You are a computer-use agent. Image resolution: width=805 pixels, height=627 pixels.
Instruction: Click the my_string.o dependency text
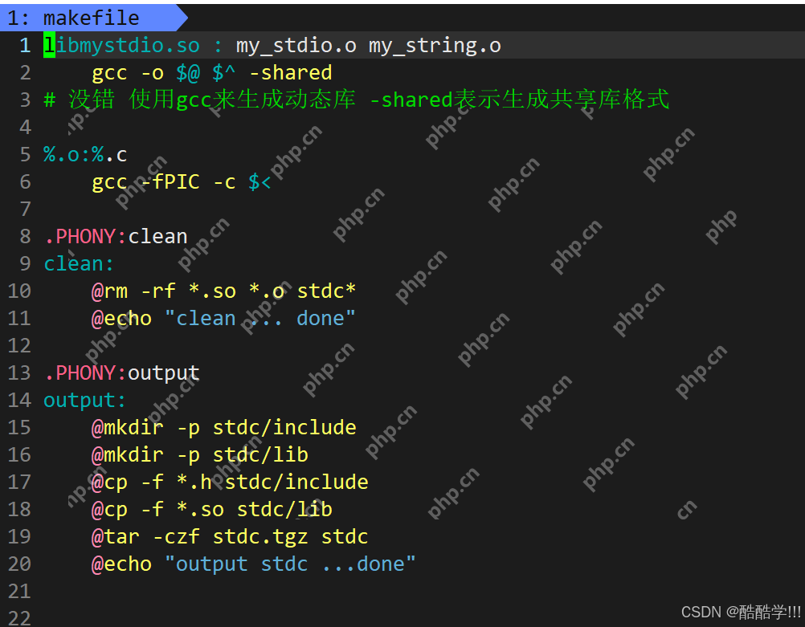coord(435,46)
